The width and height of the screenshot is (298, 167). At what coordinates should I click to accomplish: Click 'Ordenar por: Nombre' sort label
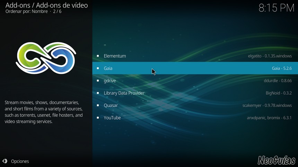tap(27, 11)
